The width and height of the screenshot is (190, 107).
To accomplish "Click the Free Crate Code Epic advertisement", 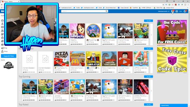I will (x=172, y=59).
